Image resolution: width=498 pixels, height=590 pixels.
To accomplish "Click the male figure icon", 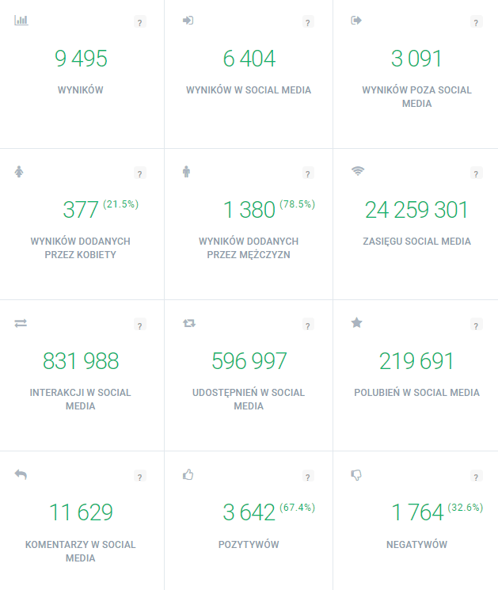I will tap(186, 172).
